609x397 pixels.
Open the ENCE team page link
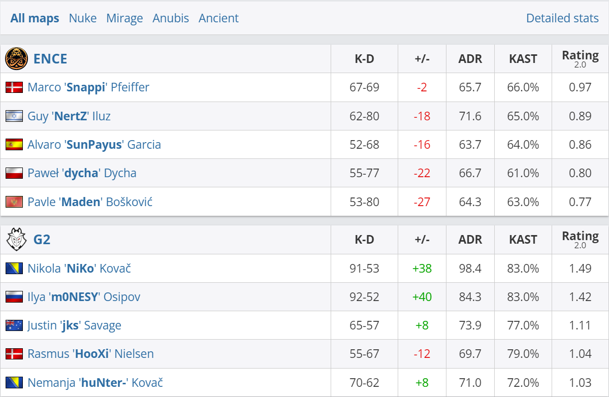(50, 58)
